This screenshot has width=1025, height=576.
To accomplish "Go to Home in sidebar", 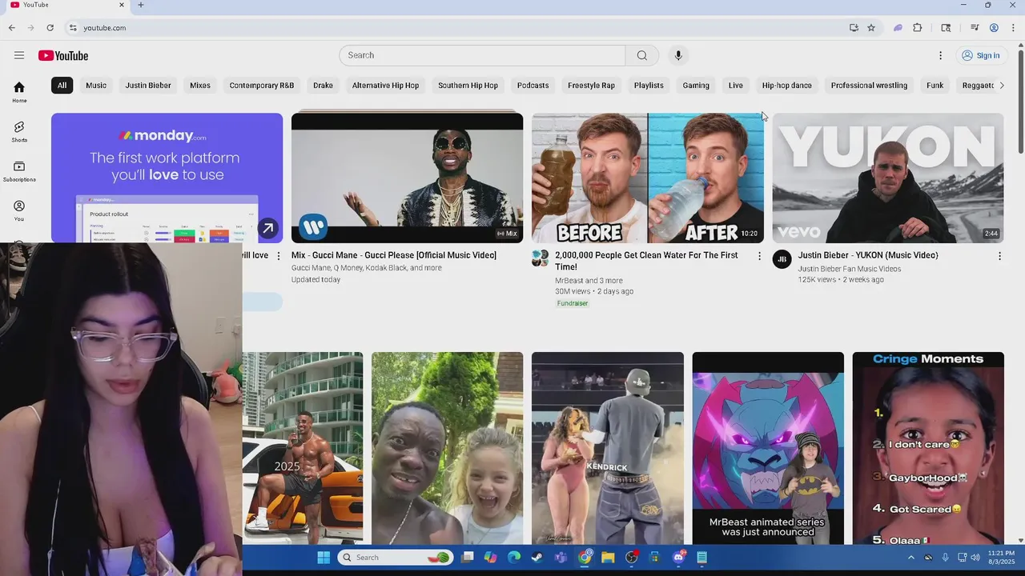I will (x=19, y=92).
